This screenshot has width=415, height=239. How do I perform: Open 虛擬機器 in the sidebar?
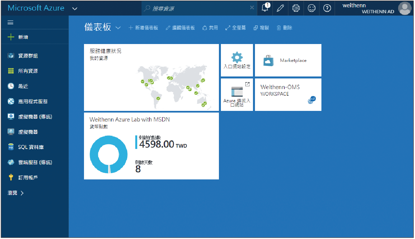pyautogui.click(x=35, y=132)
